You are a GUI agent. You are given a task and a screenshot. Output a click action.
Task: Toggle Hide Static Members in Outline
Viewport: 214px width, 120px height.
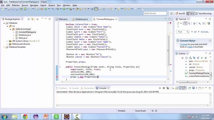pos(198,58)
